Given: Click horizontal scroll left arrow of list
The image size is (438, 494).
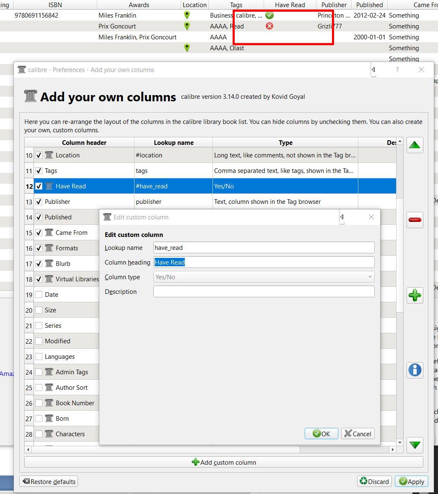Looking at the screenshot, I should (28, 450).
